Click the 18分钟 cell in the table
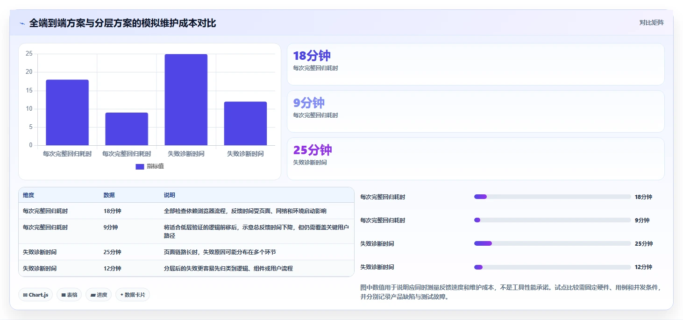 [x=112, y=211]
